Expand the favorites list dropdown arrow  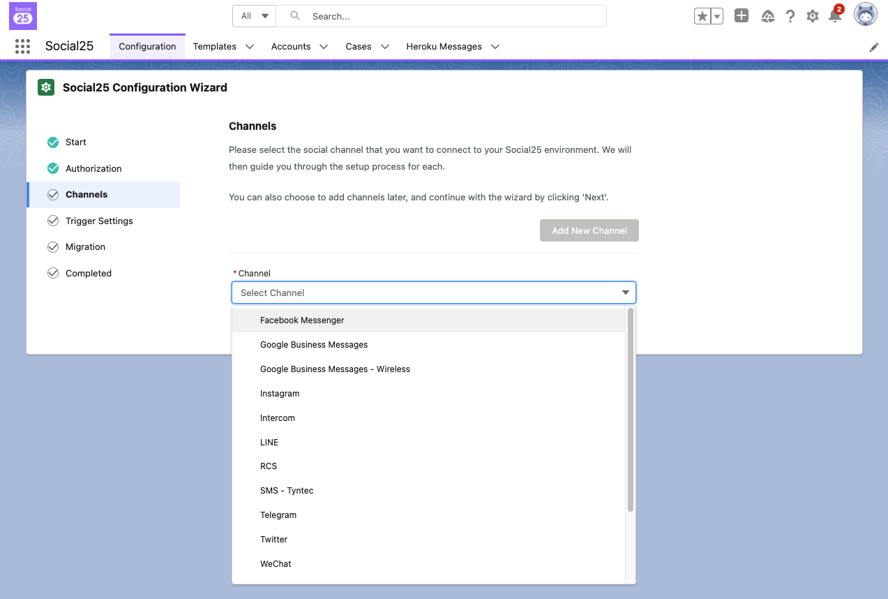[716, 16]
